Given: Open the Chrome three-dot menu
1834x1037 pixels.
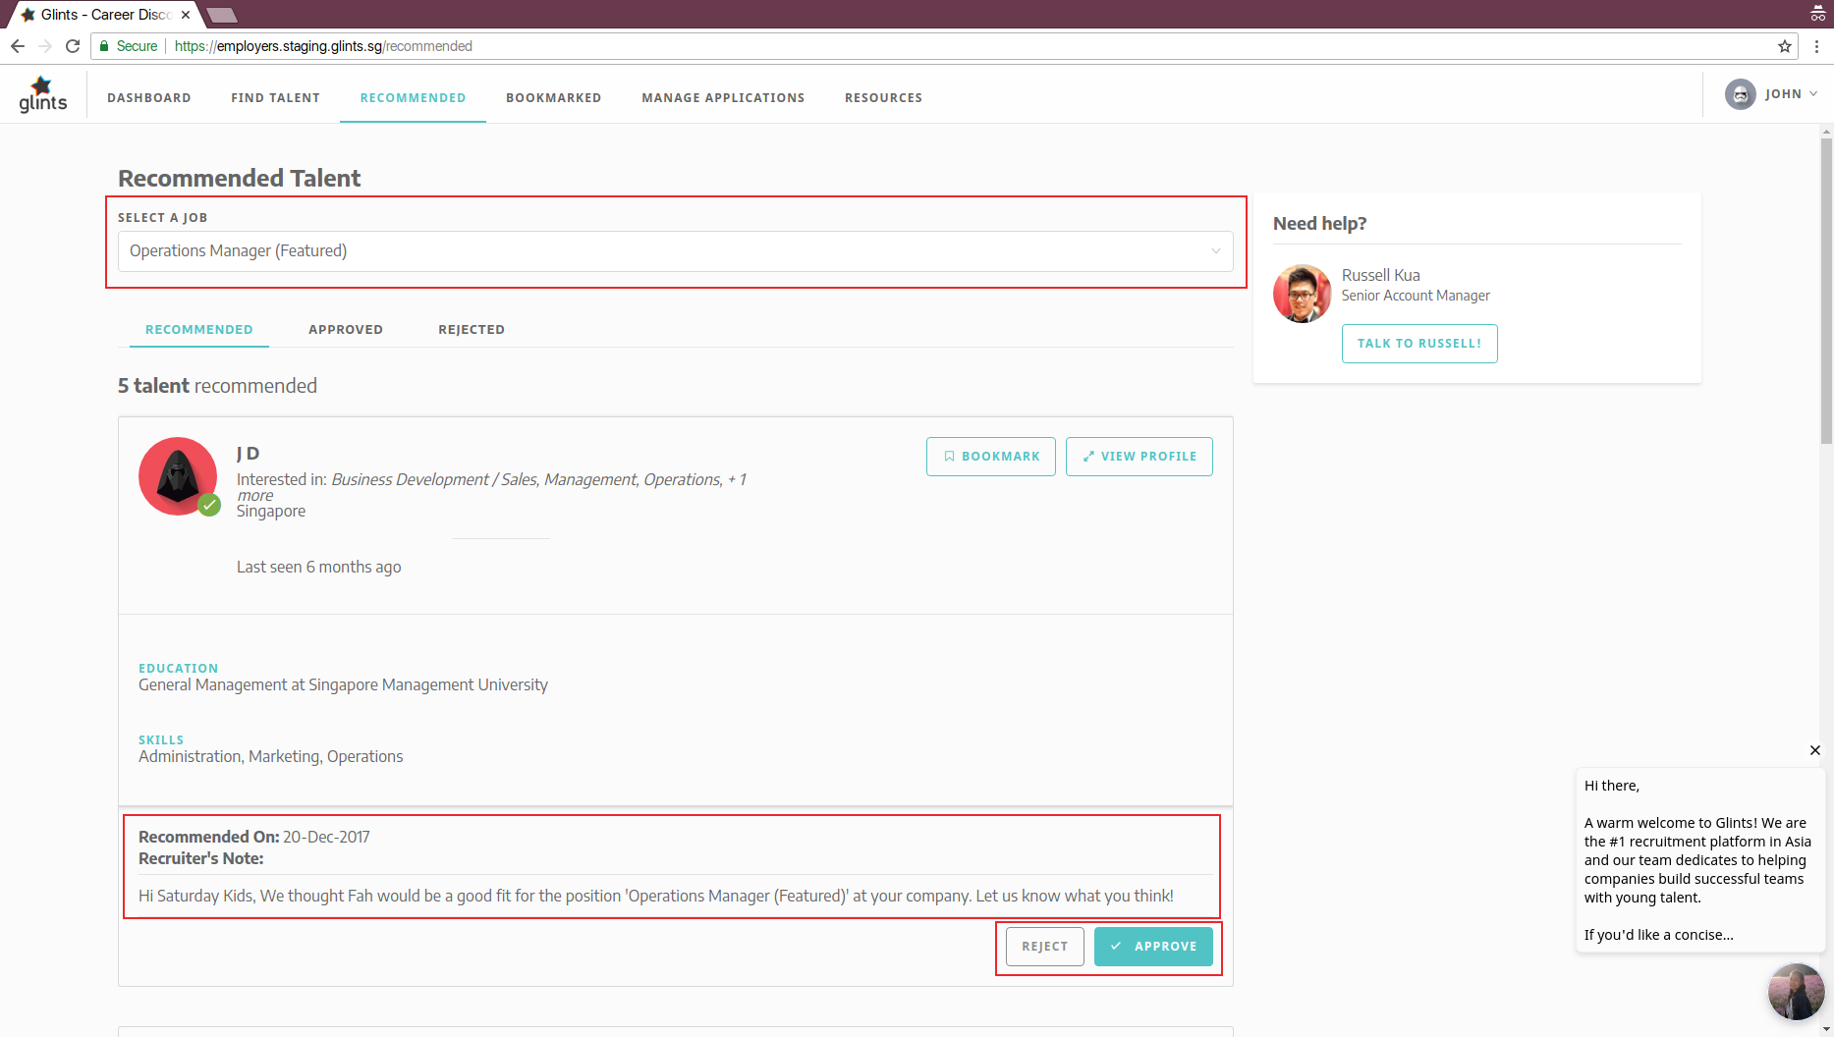Looking at the screenshot, I should coord(1816,46).
